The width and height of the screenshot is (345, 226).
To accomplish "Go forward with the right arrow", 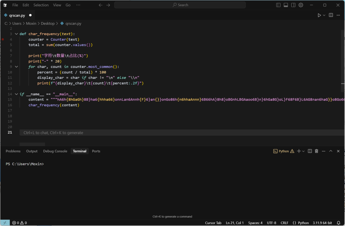I will 108,5.
